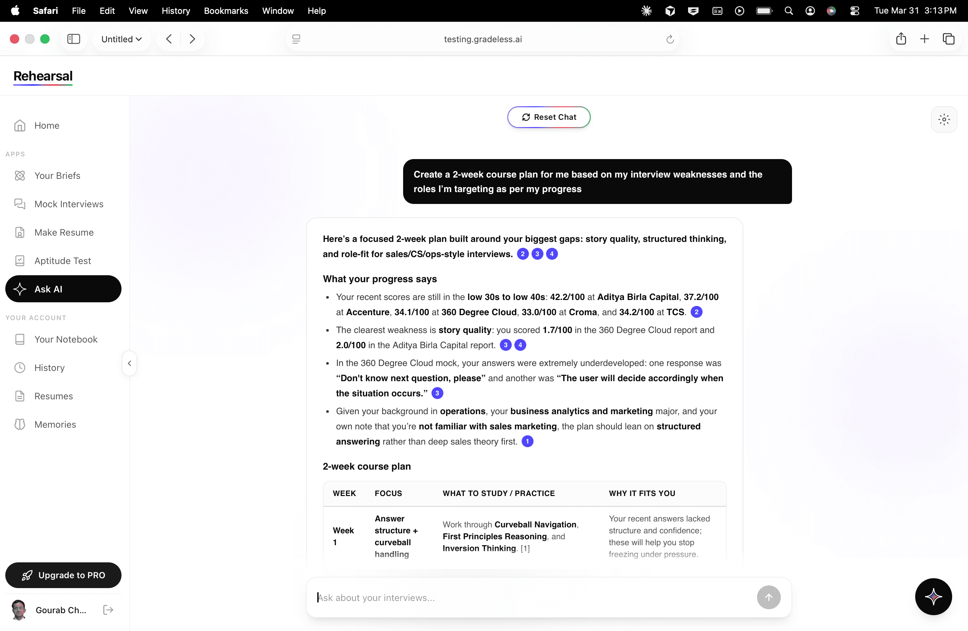Viewport: 968px width, 631px height.
Task: Open the Home sidebar item
Action: tap(63, 125)
